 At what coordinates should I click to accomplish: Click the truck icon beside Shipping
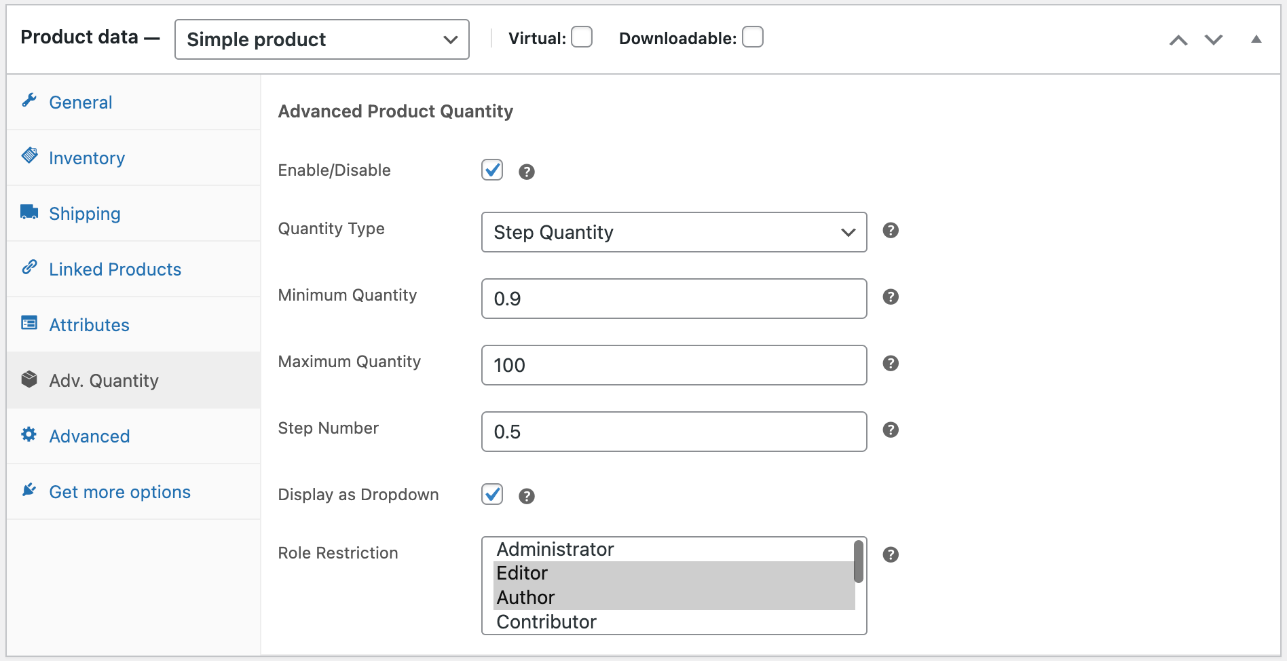(29, 211)
